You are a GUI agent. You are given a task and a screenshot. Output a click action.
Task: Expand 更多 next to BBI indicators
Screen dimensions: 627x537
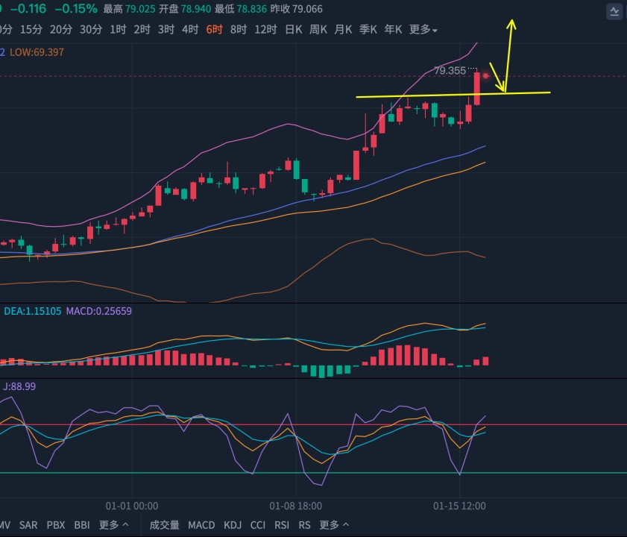coord(114,525)
